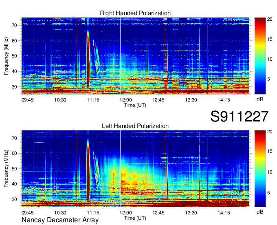
Task: Click the "Nancay Decameter Array" caption
Action: pos(60,220)
